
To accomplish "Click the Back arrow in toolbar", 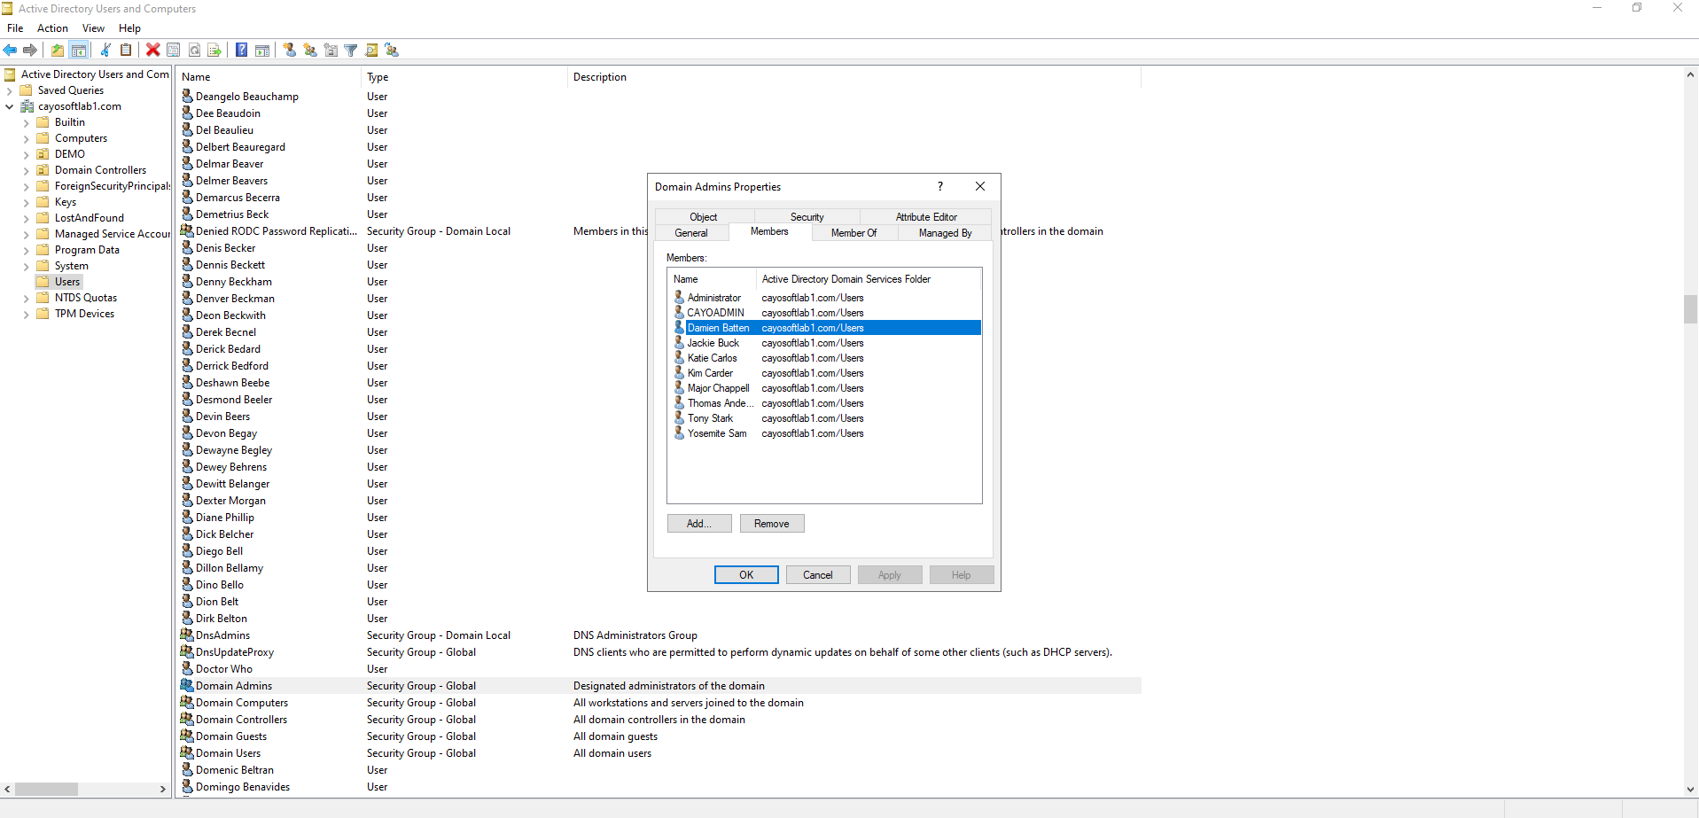I will pyautogui.click(x=11, y=51).
